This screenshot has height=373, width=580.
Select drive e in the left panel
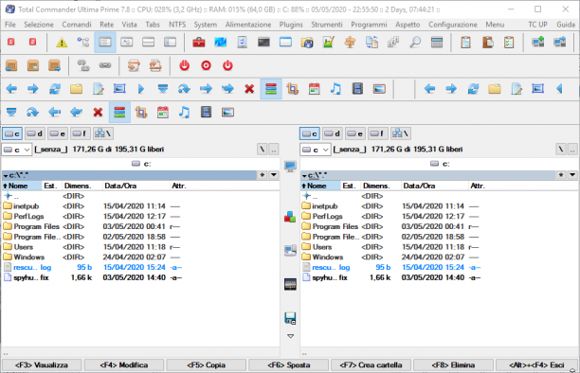pyautogui.click(x=58, y=133)
